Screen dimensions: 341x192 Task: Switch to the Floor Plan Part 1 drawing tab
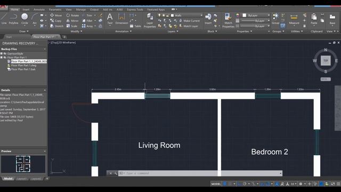click(x=45, y=37)
